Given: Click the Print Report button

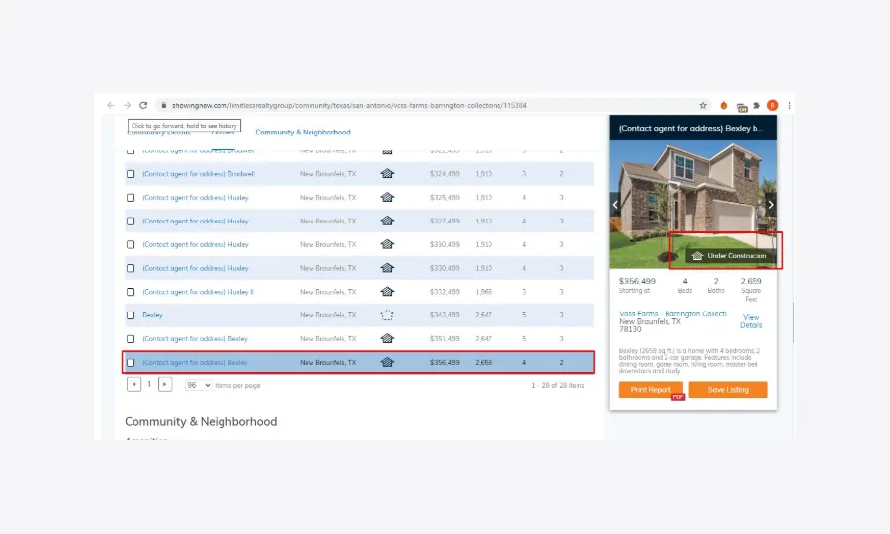Looking at the screenshot, I should click(x=651, y=390).
